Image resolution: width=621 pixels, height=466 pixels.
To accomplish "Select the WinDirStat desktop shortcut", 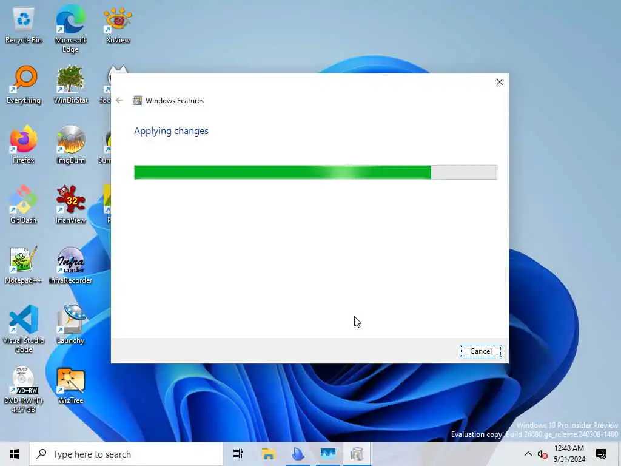I will coord(70,85).
